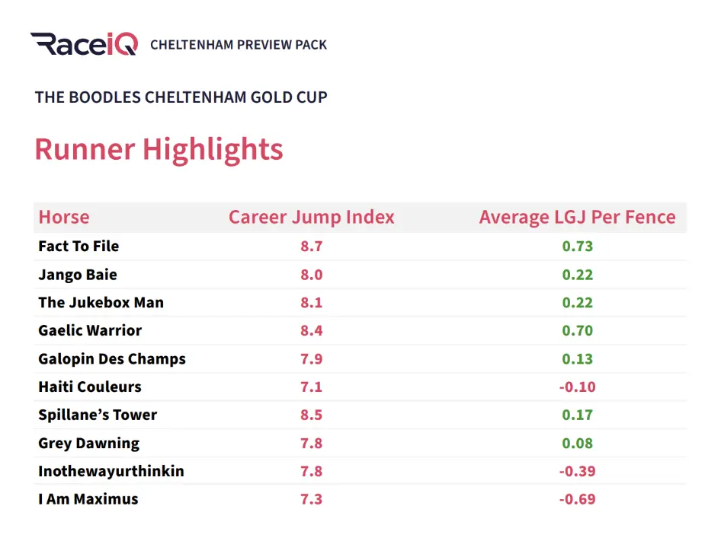This screenshot has height=557, width=721.
Task: Click I Am Maximus's -0.69 LGJ value
Action: (x=577, y=499)
